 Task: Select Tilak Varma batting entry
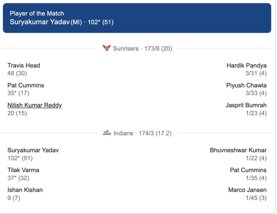pyautogui.click(x=23, y=174)
